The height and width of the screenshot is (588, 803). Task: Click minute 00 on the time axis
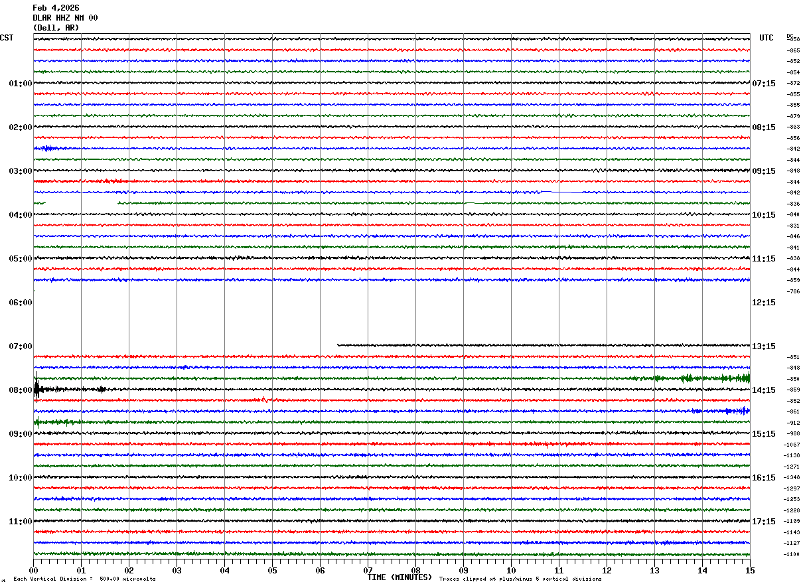(x=33, y=570)
